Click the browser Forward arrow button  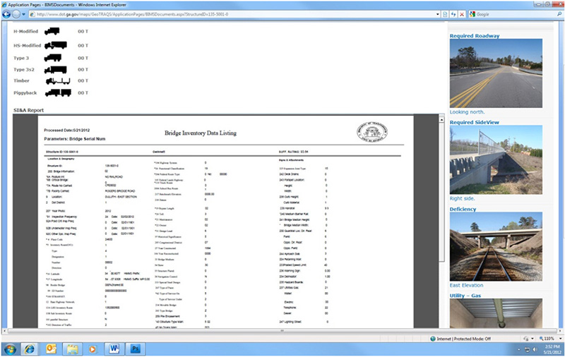click(x=16, y=14)
